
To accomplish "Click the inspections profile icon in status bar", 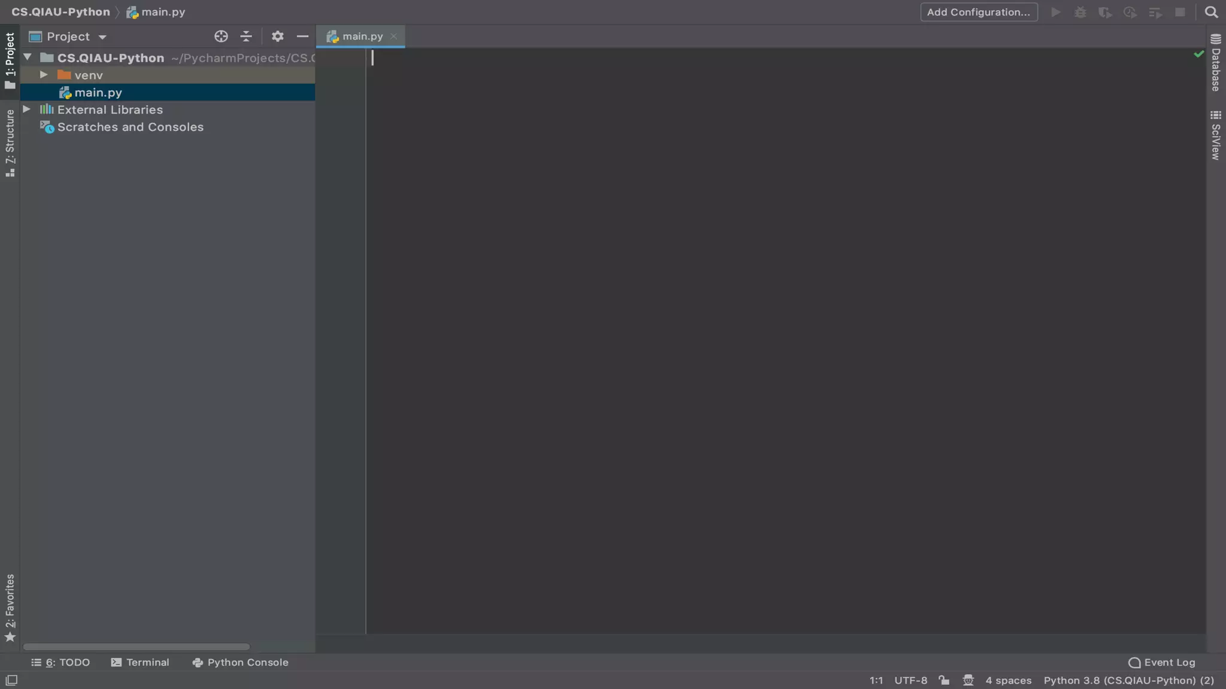I will pos(968,680).
